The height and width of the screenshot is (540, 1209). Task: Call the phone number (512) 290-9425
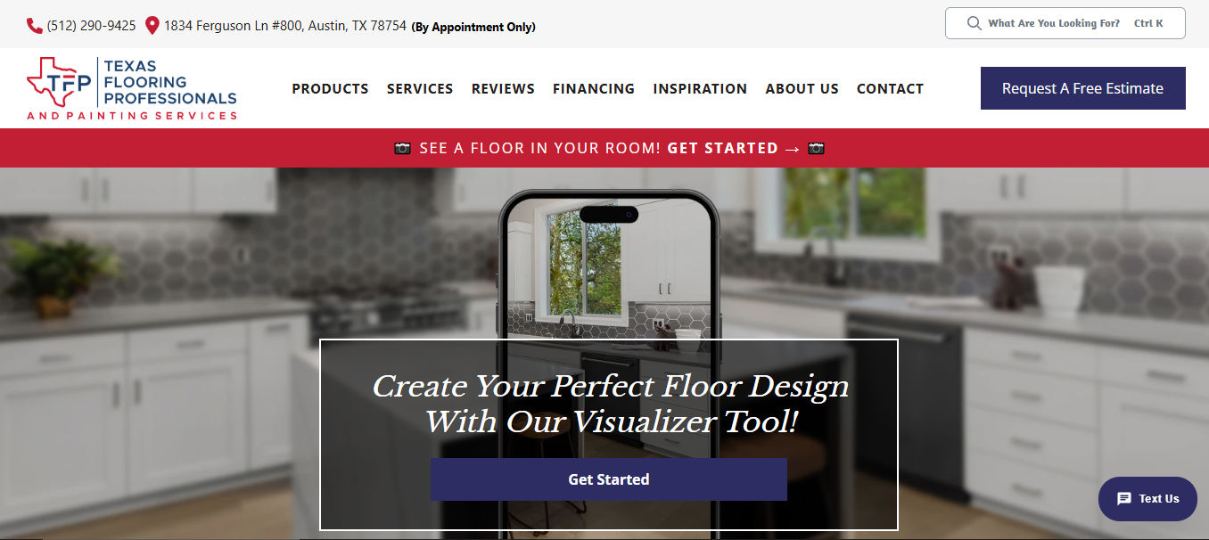tap(91, 26)
